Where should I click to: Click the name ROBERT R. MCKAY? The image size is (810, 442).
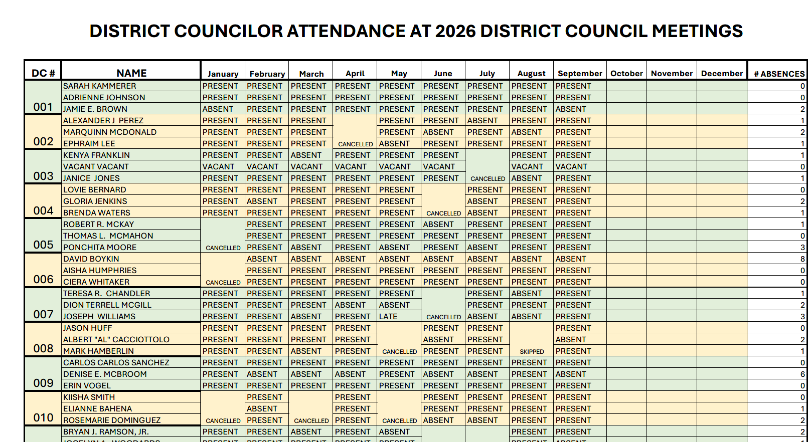[x=98, y=225]
